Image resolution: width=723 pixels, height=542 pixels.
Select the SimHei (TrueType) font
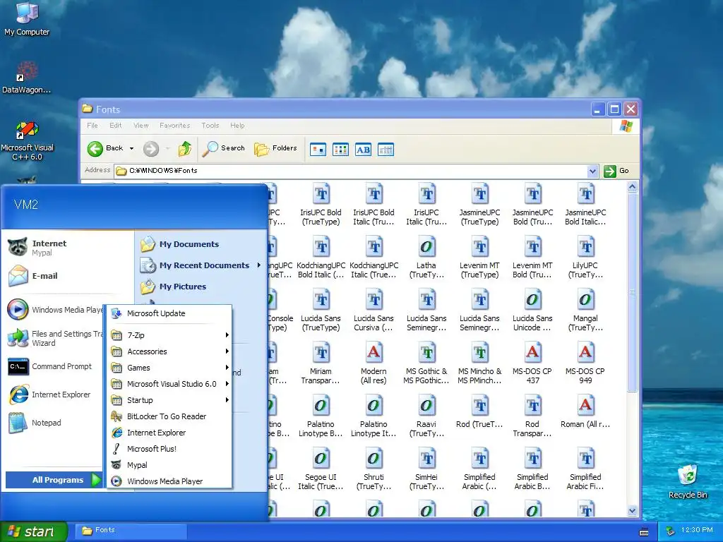(x=426, y=469)
